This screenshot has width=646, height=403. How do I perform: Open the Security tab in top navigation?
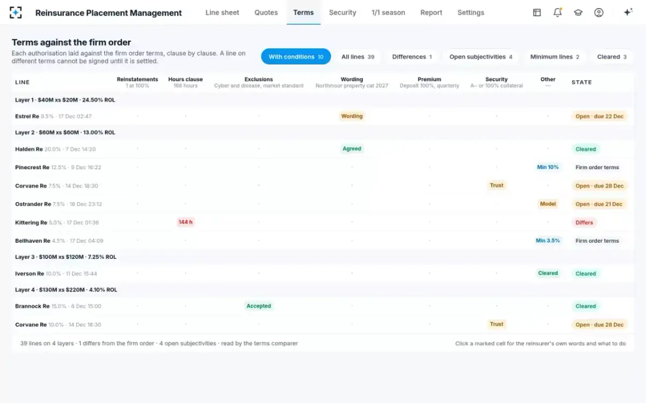(x=342, y=12)
